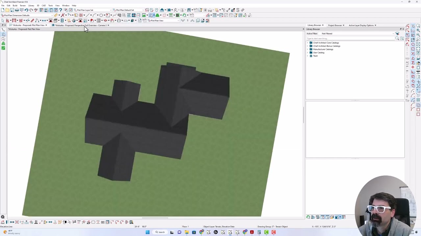Click the Text tool A icon
421x236 pixels.
click(62, 15)
